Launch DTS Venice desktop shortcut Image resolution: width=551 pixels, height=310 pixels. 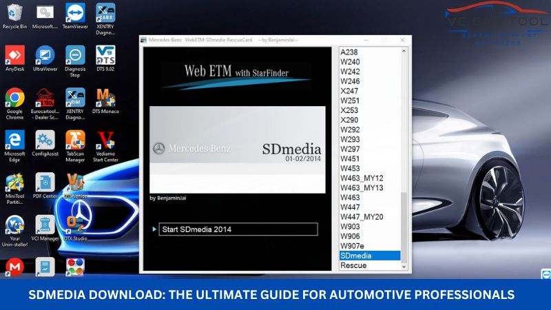coord(75,186)
